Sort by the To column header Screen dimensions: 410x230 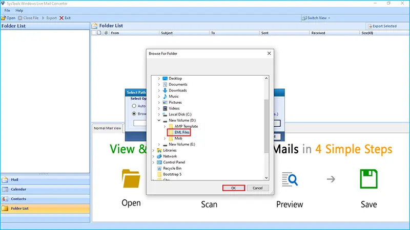(234, 33)
